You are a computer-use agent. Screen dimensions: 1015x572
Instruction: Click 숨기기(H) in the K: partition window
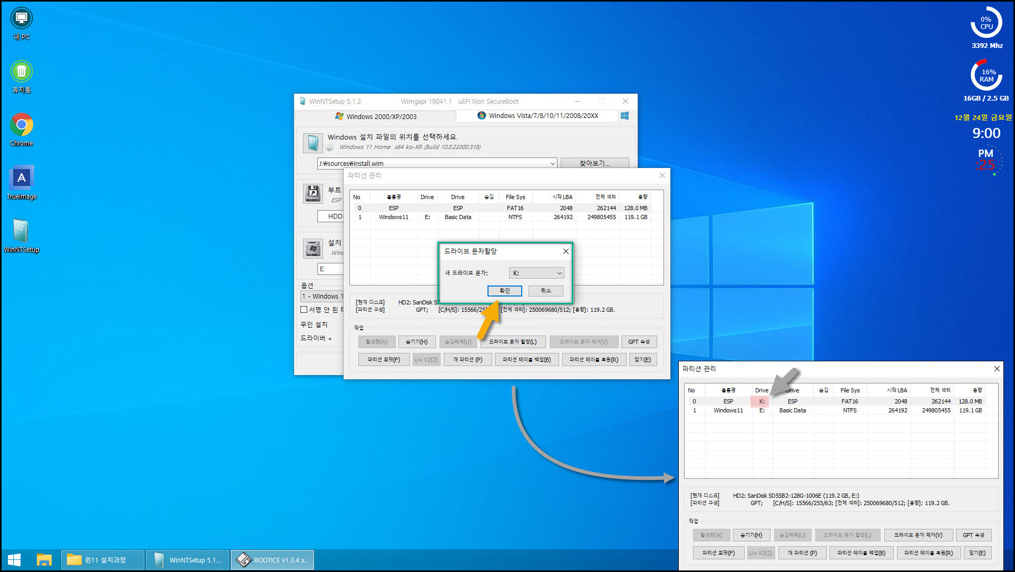pos(751,535)
